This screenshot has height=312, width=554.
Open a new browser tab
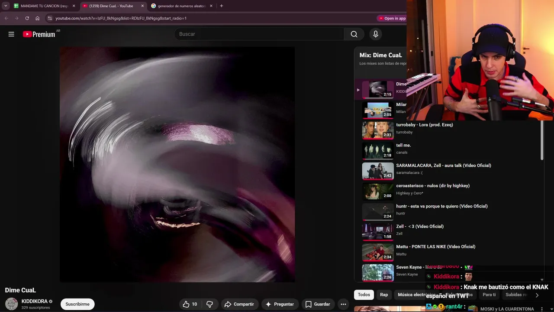point(222,6)
